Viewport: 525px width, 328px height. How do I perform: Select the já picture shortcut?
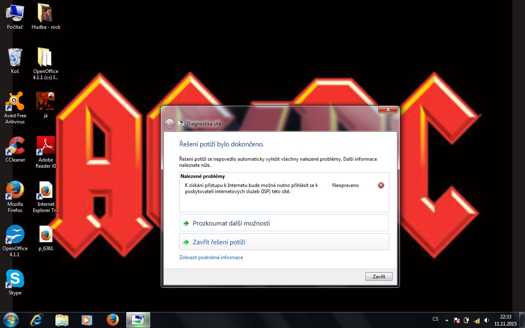pos(46,105)
